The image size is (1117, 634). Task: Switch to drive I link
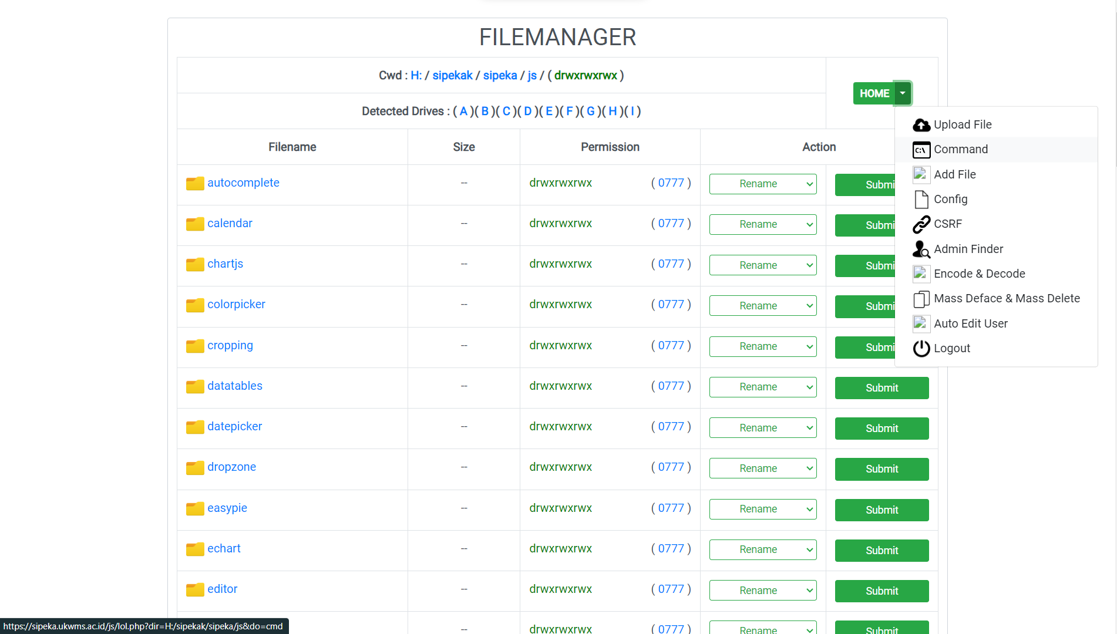pyautogui.click(x=632, y=111)
